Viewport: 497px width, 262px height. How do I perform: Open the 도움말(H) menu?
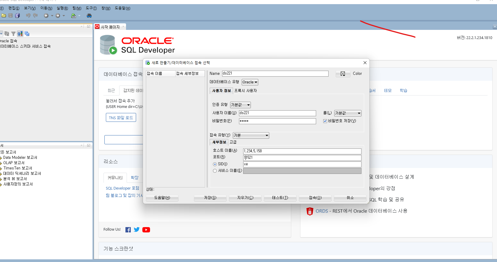(122, 8)
